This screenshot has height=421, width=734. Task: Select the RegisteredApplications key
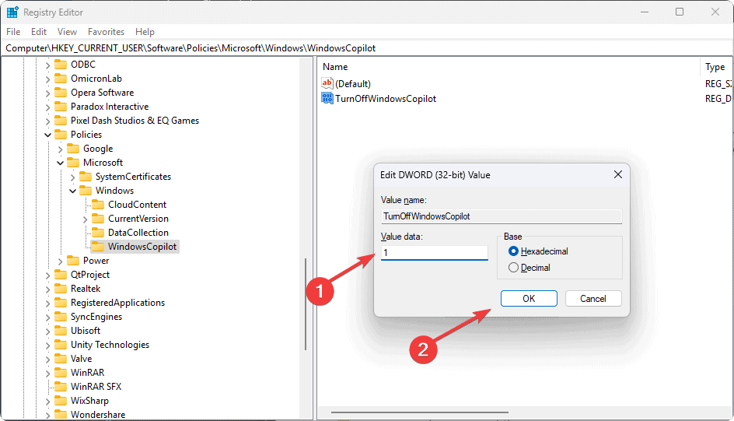[117, 303]
